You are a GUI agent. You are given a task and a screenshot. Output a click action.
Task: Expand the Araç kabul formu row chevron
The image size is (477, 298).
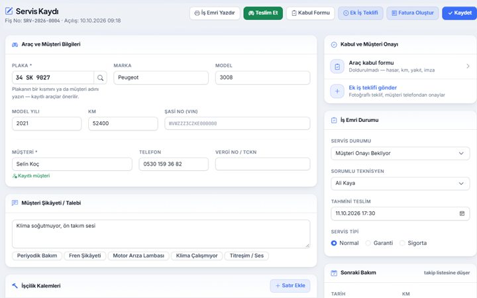click(468, 66)
